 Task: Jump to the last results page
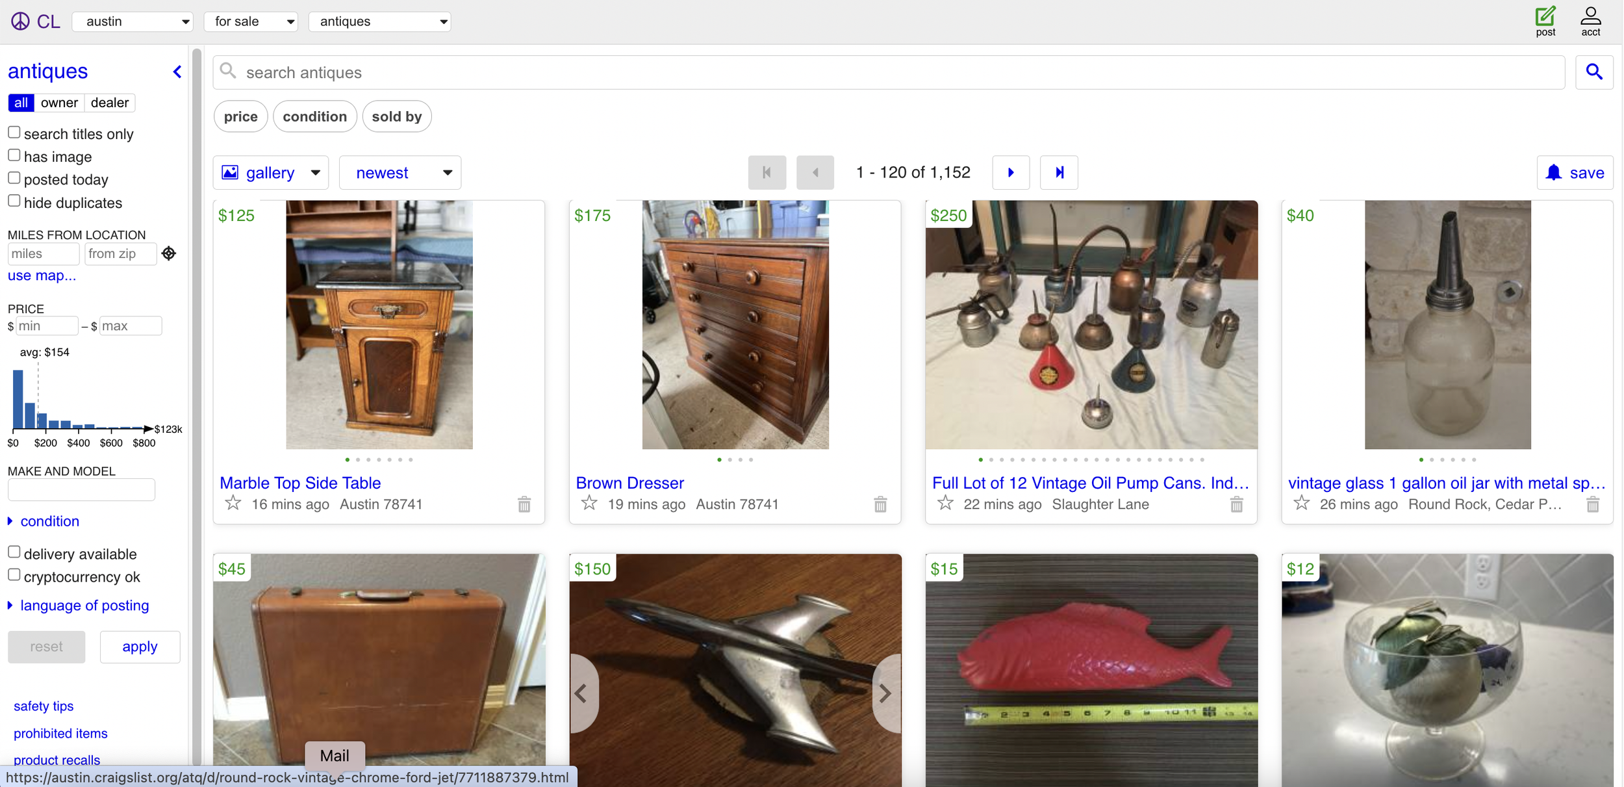click(x=1059, y=172)
